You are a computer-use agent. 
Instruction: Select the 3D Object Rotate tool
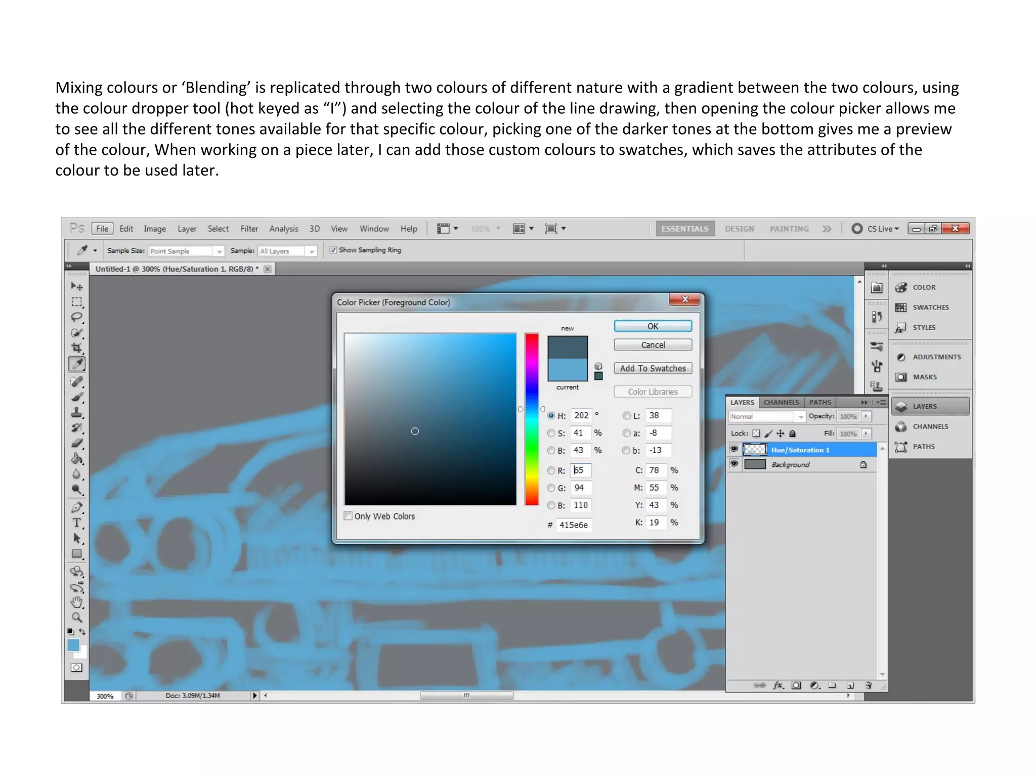coord(77,572)
